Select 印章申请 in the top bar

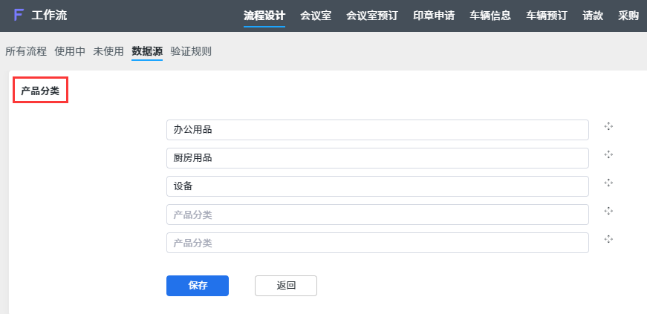[x=434, y=16]
